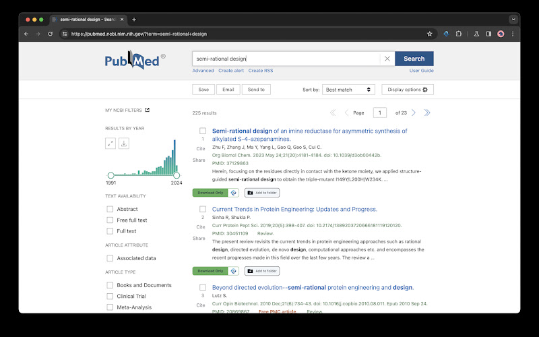539x337 pixels.
Task: Open a new browser tab
Action: (134, 20)
